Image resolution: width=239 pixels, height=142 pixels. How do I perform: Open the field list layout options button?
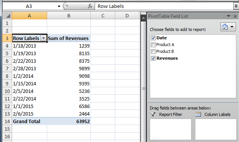(x=228, y=27)
